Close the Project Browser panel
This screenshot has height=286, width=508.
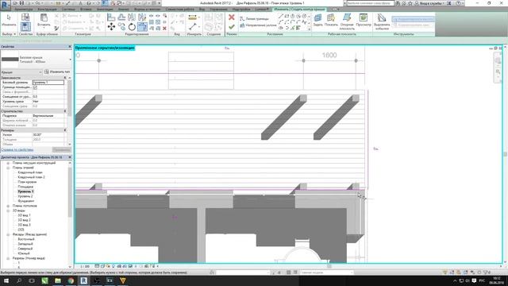(70, 157)
